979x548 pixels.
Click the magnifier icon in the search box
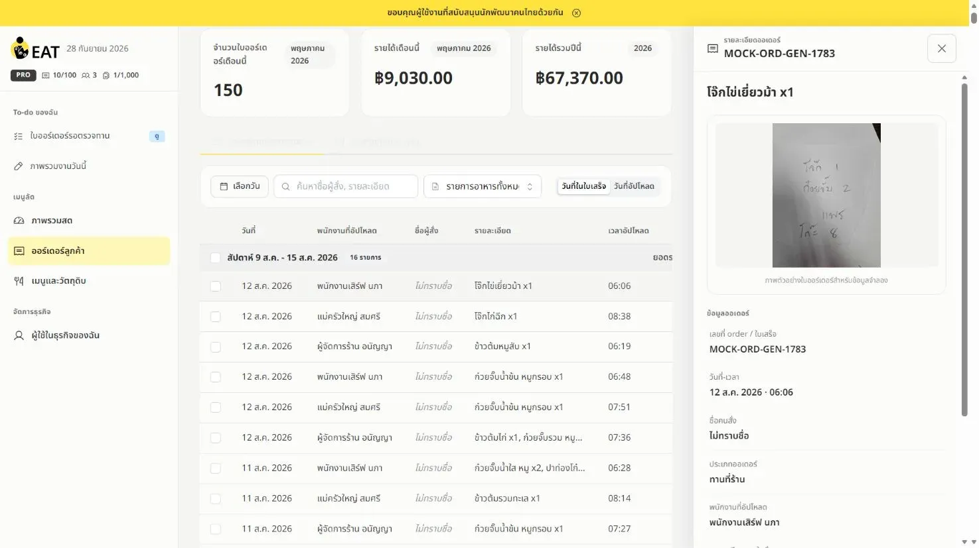285,186
